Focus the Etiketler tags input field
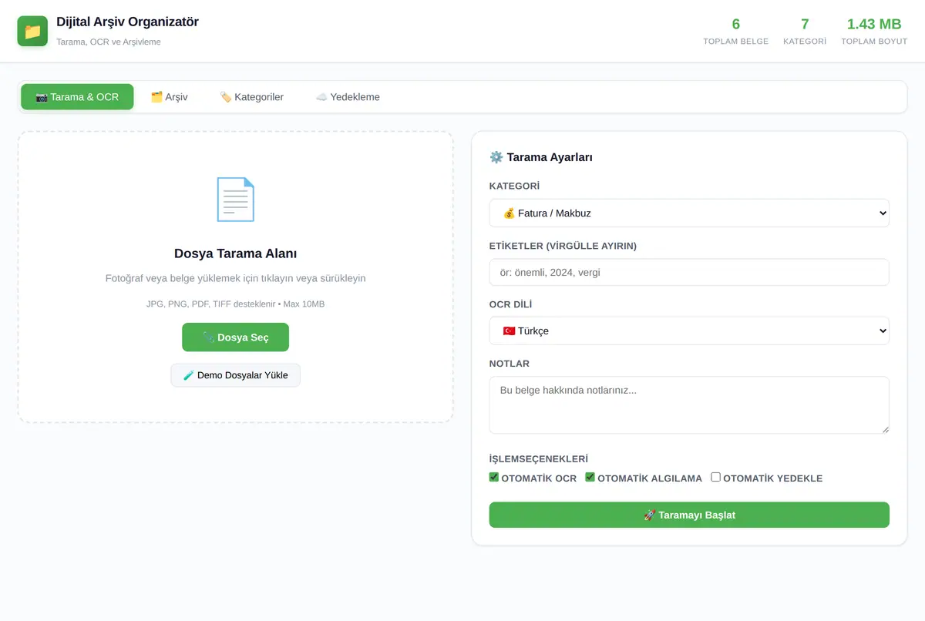The width and height of the screenshot is (925, 621). 689,272
